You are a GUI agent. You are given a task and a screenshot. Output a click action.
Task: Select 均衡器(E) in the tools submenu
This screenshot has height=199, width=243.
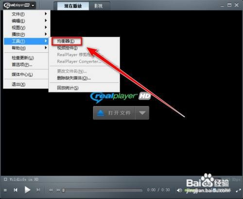(67, 41)
